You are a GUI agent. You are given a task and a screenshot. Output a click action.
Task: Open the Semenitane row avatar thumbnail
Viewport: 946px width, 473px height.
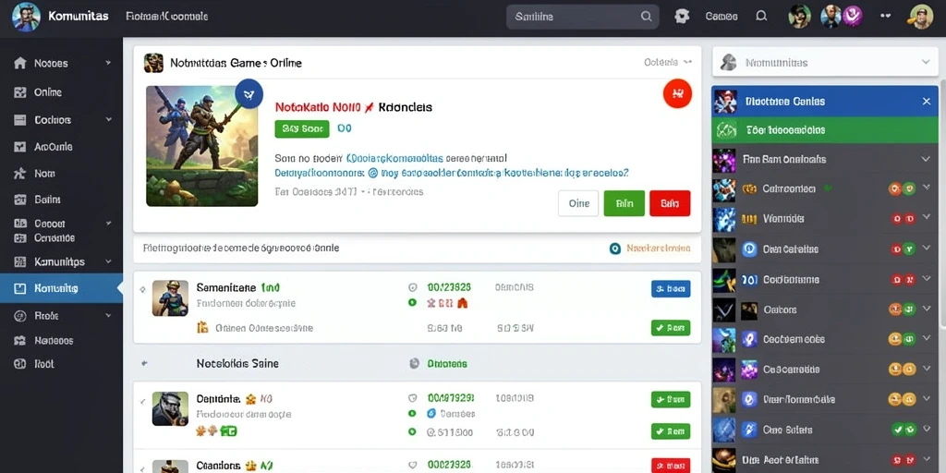[170, 298]
